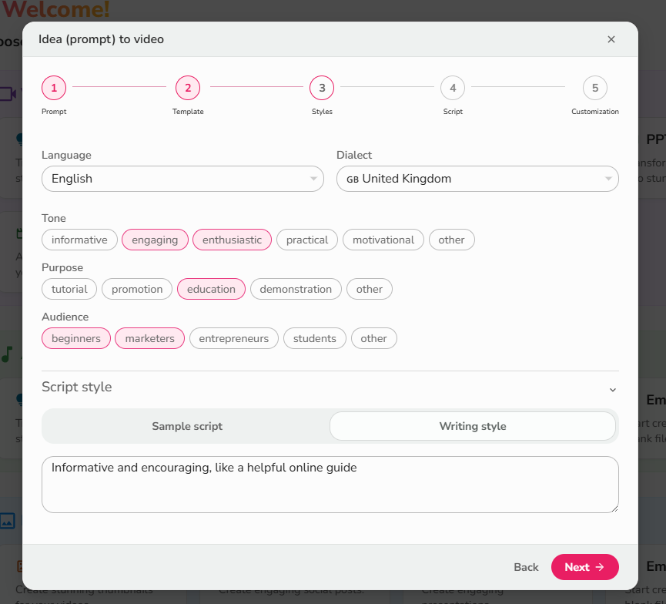The width and height of the screenshot is (666, 604).
Task: Select step 4 Script circle
Action: 453,88
